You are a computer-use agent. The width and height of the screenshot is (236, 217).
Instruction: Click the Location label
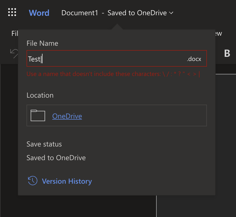[x=40, y=95]
